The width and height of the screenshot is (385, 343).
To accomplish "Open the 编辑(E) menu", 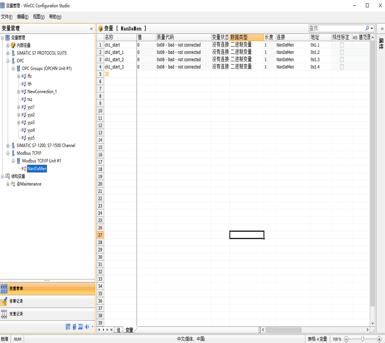I will [23, 17].
